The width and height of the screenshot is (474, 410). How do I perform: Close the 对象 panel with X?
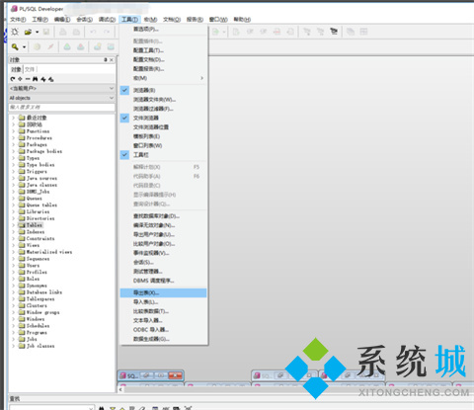point(112,60)
